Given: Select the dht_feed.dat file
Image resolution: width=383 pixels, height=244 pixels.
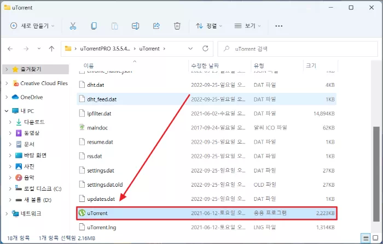Looking at the screenshot, I should click(x=206, y=99).
